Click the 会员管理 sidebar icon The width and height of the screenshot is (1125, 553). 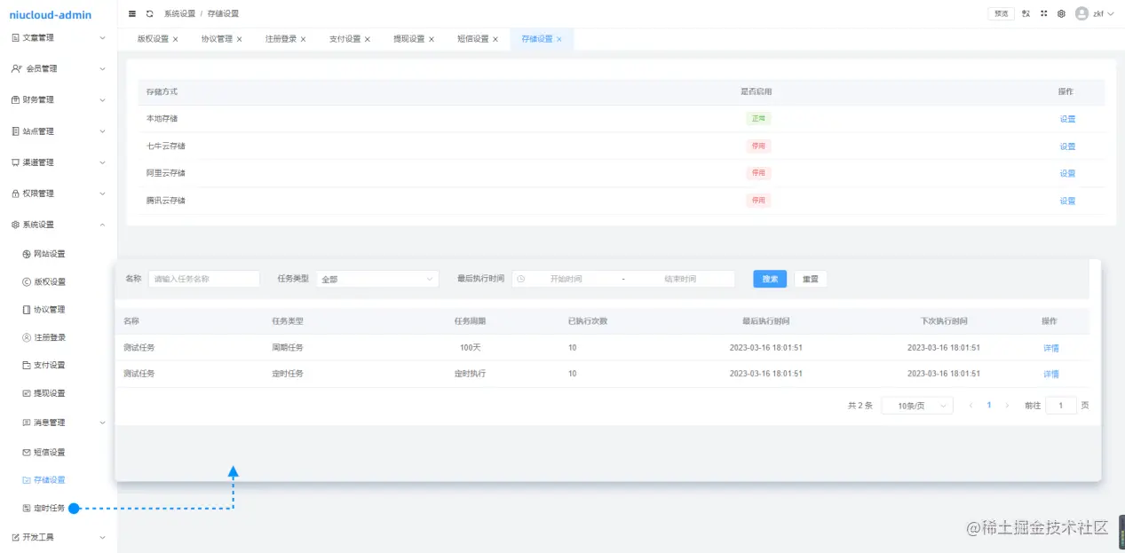click(16, 69)
